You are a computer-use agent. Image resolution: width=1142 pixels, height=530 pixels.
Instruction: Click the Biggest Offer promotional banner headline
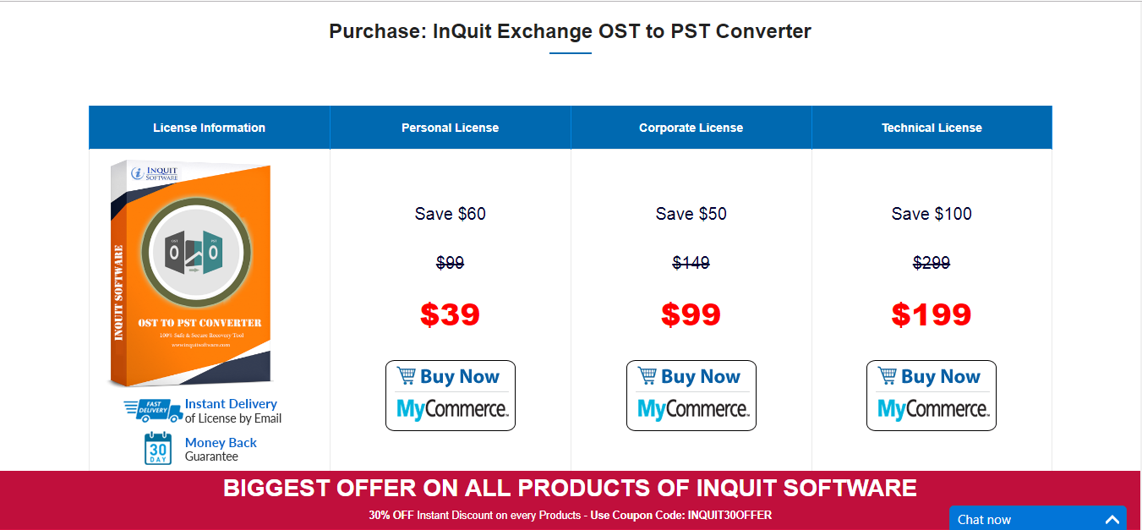(x=571, y=488)
